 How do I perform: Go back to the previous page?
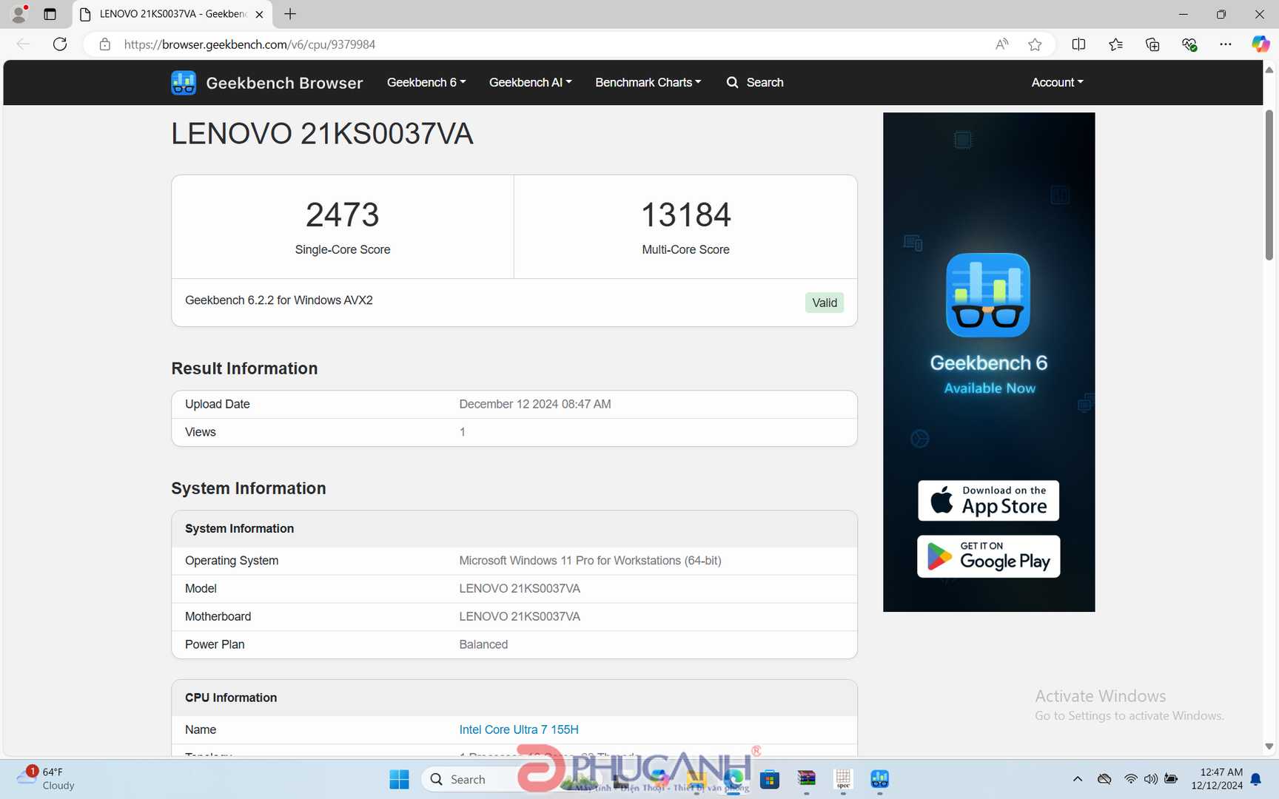(23, 44)
